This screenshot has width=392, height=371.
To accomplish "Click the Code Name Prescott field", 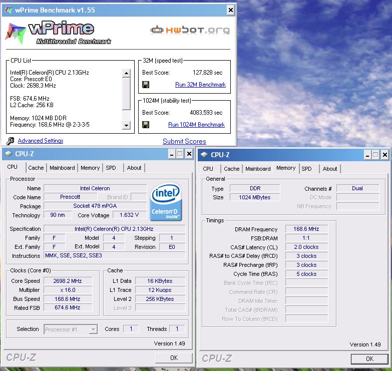I will [x=70, y=197].
